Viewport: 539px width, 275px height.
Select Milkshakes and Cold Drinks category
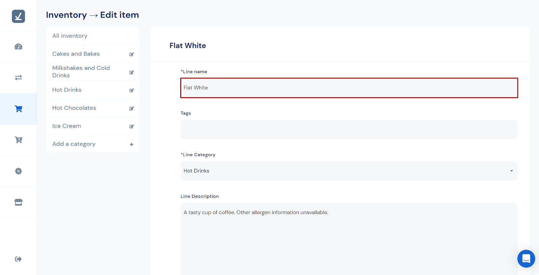point(81,72)
